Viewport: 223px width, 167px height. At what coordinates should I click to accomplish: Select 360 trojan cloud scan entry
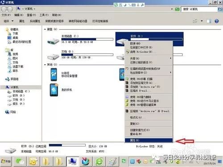click(149, 101)
